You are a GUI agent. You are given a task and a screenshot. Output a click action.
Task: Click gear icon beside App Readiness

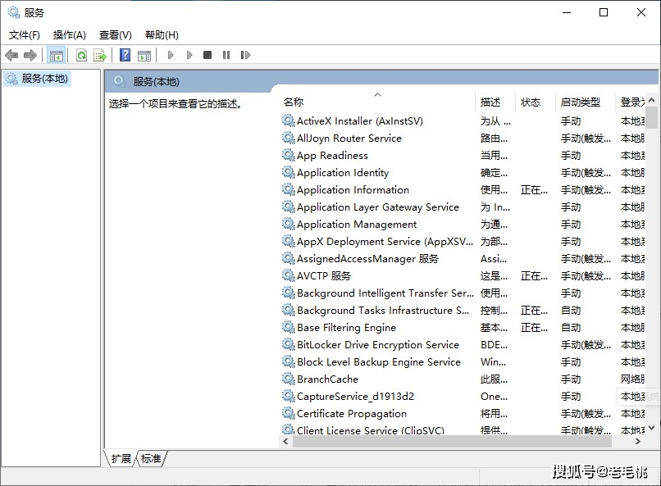[x=289, y=156]
